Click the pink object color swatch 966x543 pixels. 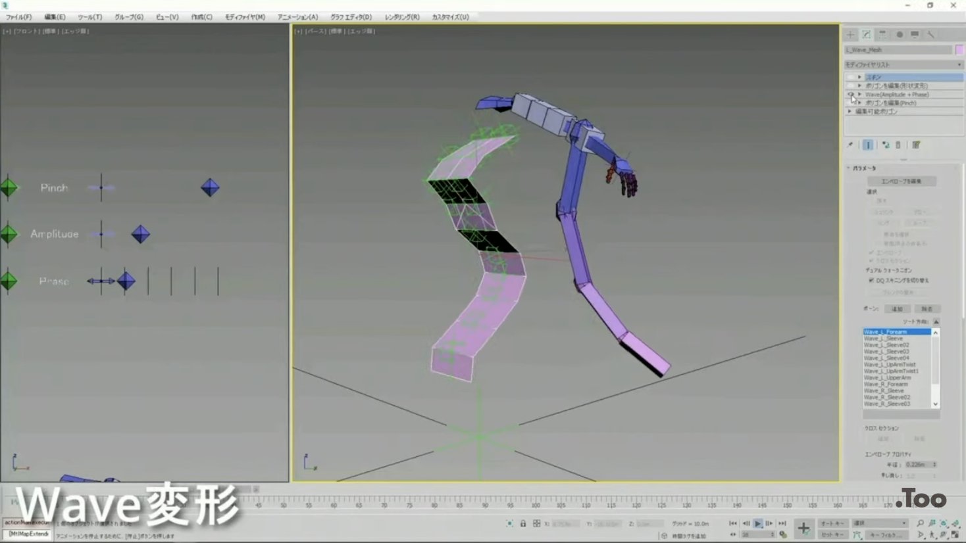tap(959, 50)
